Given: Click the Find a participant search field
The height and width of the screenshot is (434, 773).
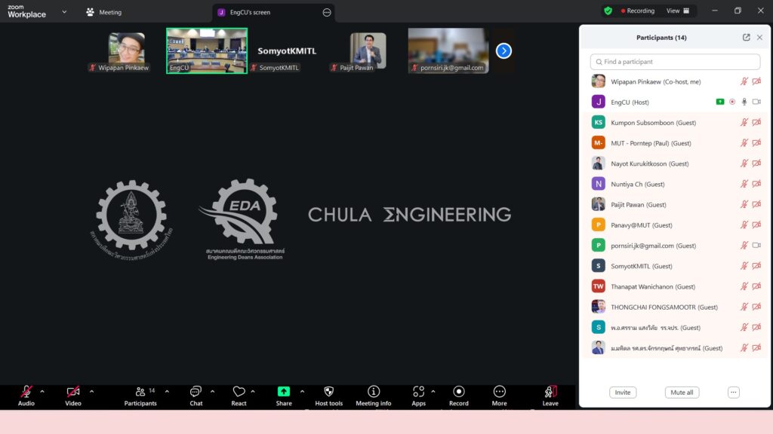Looking at the screenshot, I should coord(675,62).
